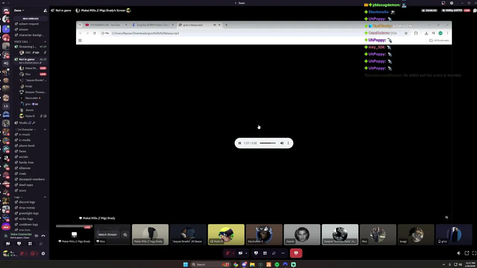Select the Jbandz participant tile

click(x=302, y=234)
